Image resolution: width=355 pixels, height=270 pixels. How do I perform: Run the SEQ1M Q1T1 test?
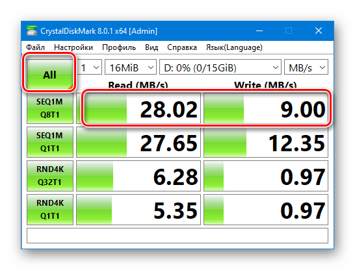(x=50, y=142)
